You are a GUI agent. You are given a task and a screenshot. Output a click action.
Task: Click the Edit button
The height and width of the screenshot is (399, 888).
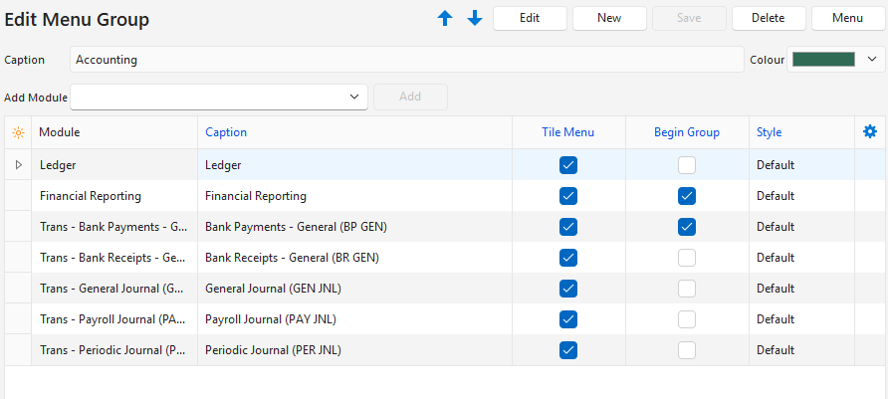click(x=530, y=18)
